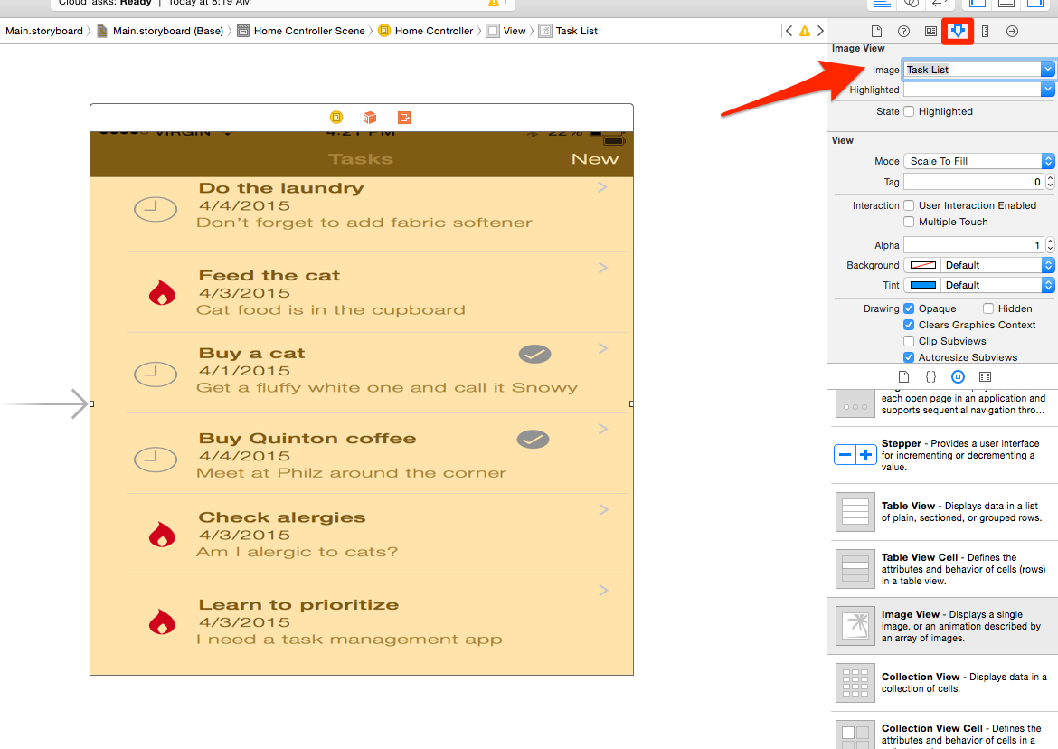
Task: Open the Image combo box dropdown arrow
Action: [1047, 70]
